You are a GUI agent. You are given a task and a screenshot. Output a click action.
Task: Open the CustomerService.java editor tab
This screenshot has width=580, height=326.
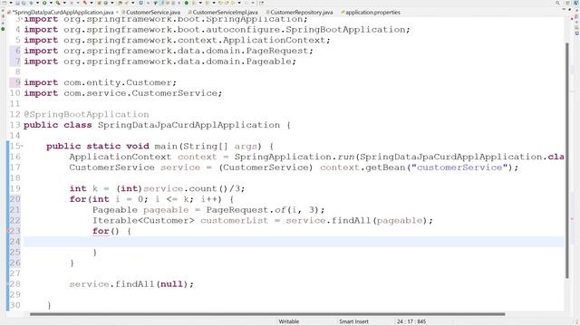pos(153,12)
